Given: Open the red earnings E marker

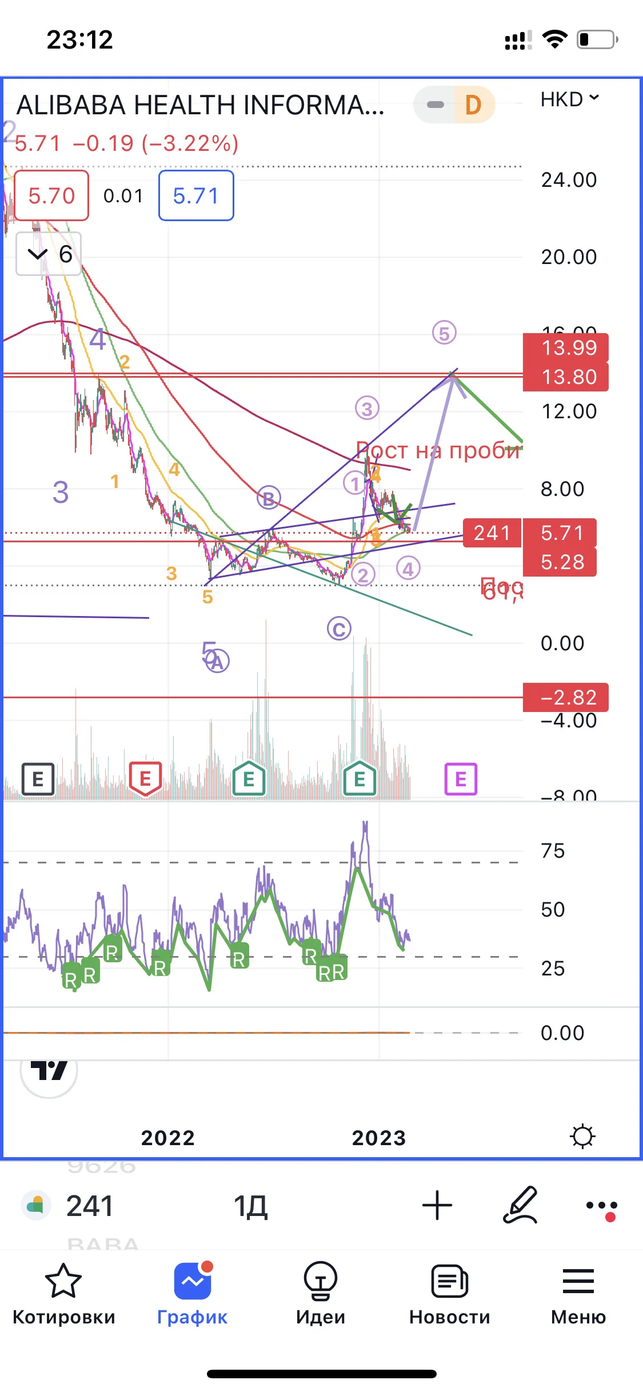Looking at the screenshot, I should point(145,778).
